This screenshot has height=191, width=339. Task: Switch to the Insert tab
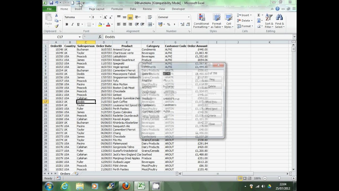(x=78, y=9)
